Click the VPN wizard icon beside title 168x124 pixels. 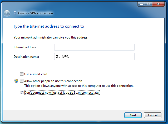[x=15, y=13]
